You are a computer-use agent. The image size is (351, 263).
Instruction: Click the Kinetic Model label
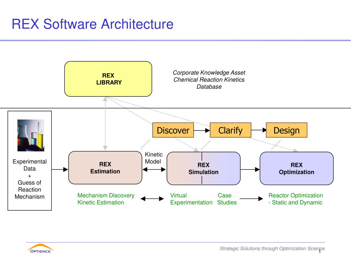154,158
